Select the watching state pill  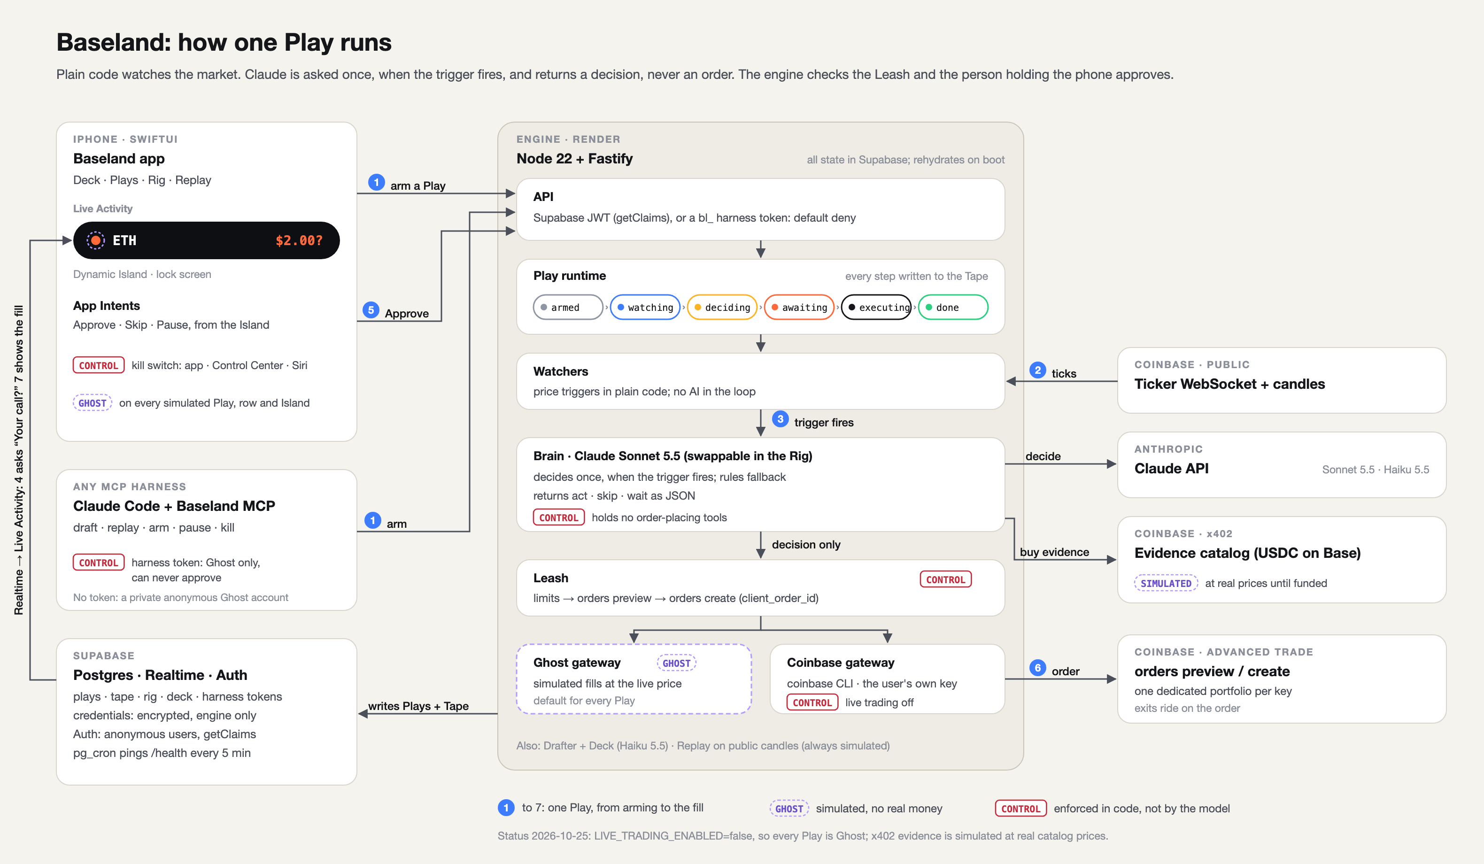645,308
